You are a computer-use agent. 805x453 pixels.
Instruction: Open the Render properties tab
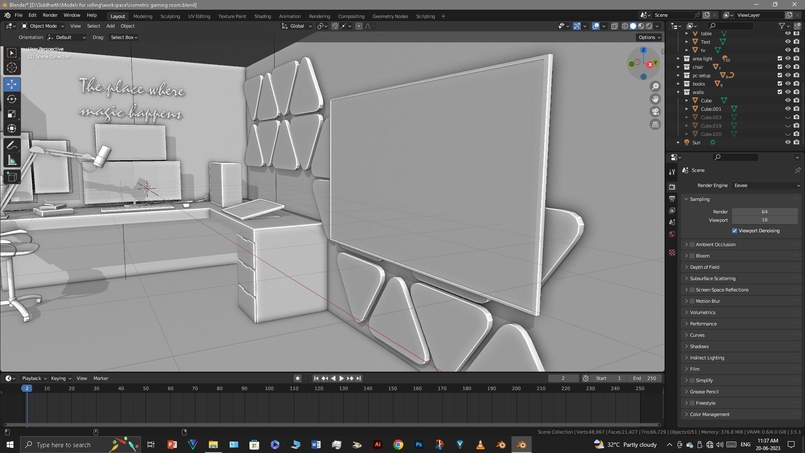click(x=672, y=187)
